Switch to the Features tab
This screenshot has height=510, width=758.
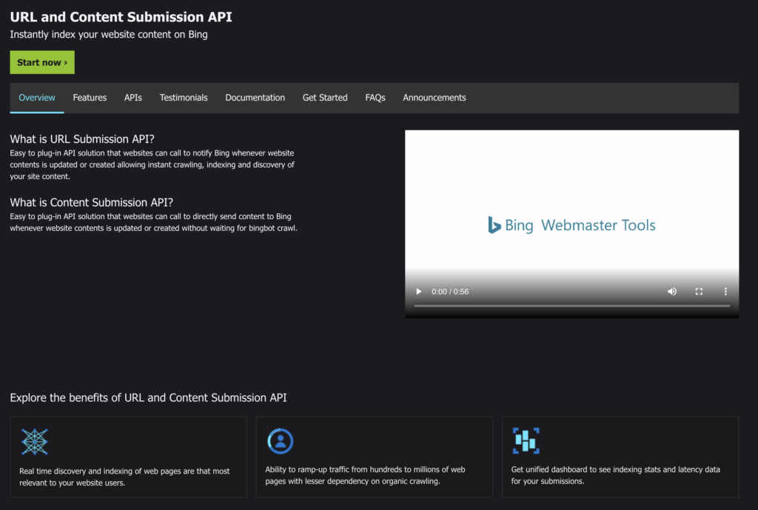tap(90, 98)
